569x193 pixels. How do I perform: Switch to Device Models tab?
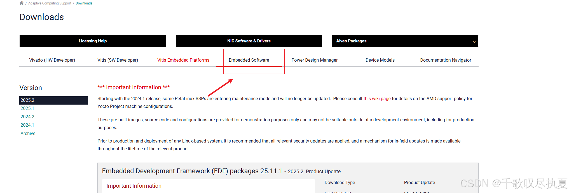coord(380,60)
